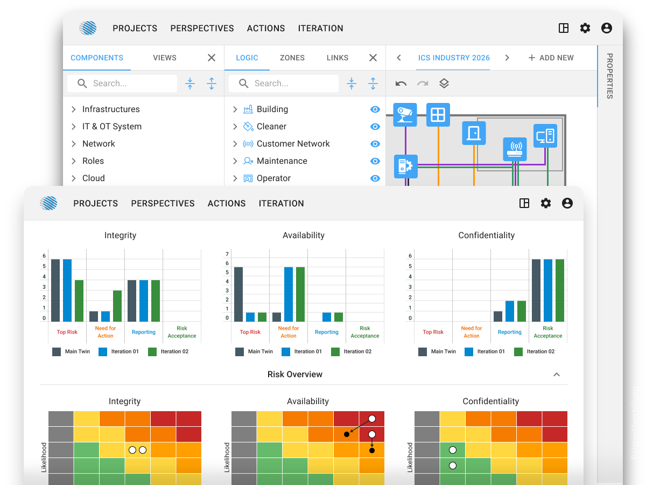Expand the Infrastructures tree node
The height and width of the screenshot is (485, 646).
click(x=74, y=109)
